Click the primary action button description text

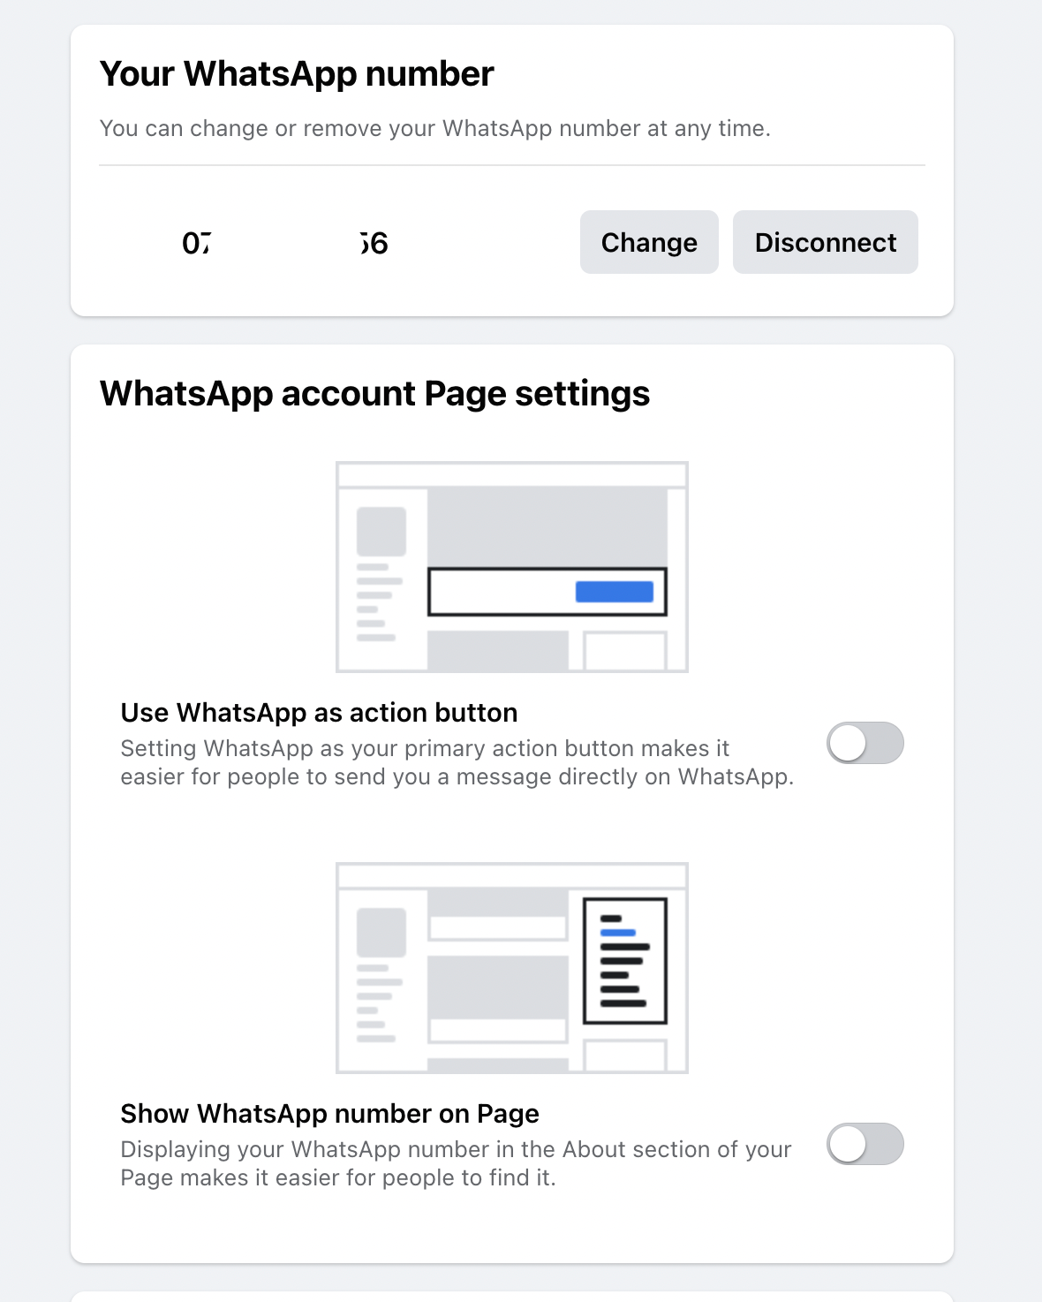(x=457, y=762)
